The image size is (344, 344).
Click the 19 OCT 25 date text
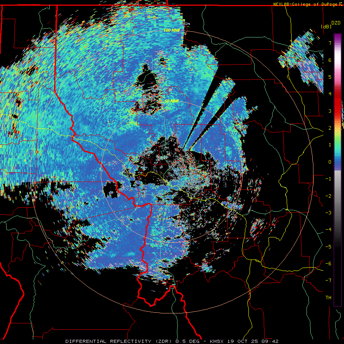click(x=242, y=341)
